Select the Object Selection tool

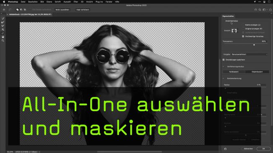point(3,30)
